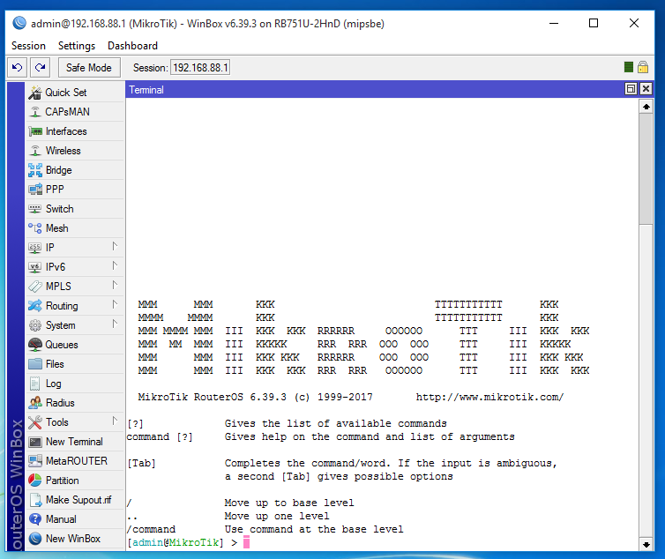Screen dimensions: 665x559
Task: Open the Dashboard menu
Action: click(x=133, y=45)
